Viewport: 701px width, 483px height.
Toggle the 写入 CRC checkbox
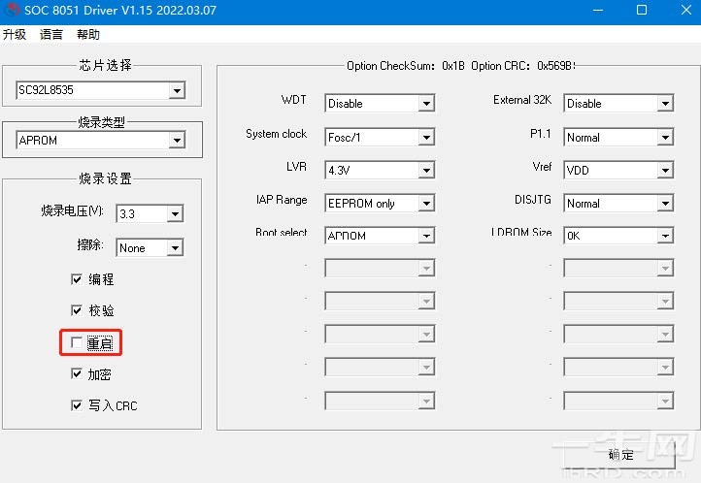77,406
